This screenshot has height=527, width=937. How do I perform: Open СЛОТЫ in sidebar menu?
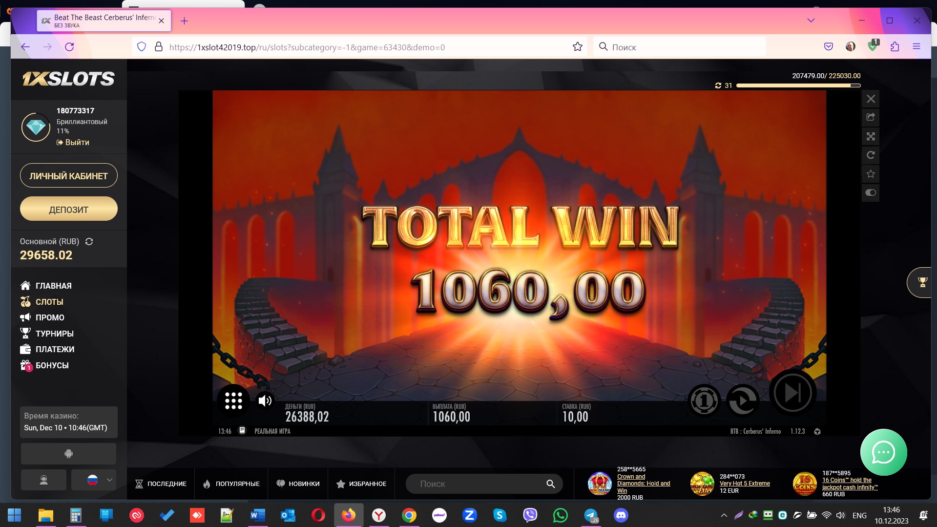(x=42, y=302)
